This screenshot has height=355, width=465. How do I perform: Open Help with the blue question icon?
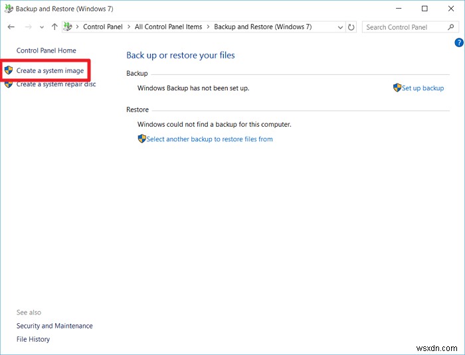(459, 42)
